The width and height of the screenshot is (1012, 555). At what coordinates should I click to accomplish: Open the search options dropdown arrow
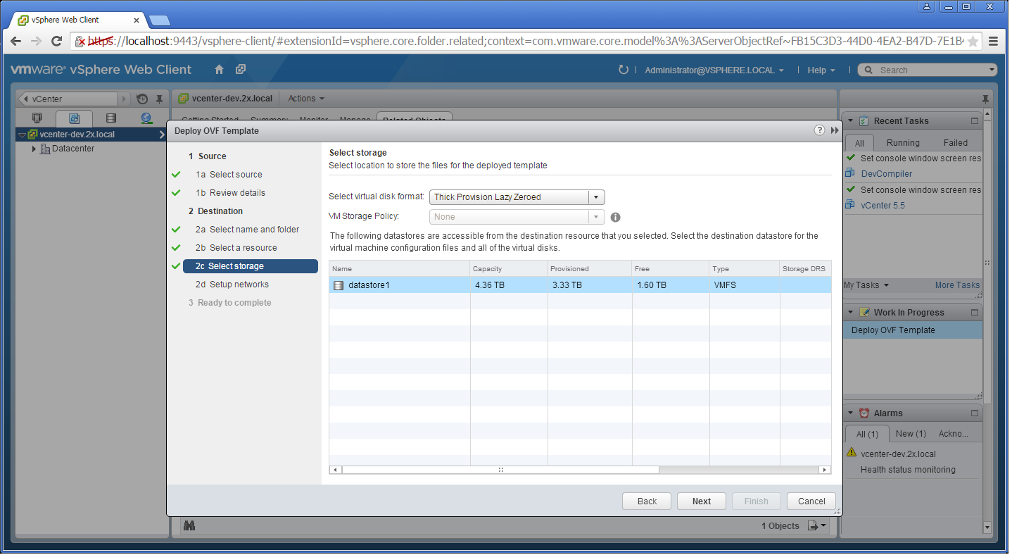click(x=992, y=70)
